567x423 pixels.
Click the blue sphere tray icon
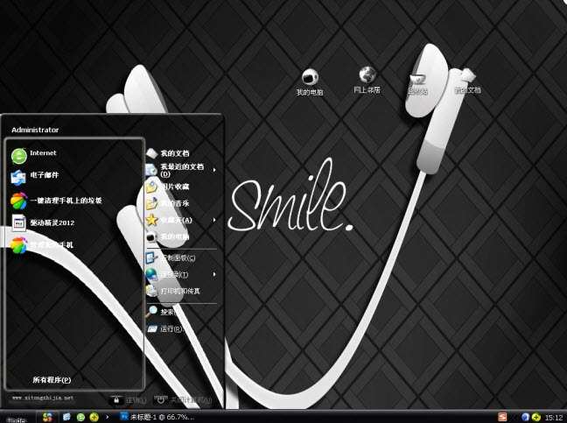pyautogui.click(x=525, y=417)
